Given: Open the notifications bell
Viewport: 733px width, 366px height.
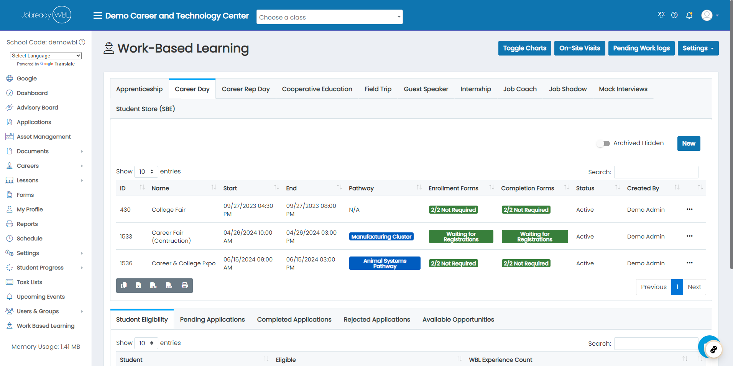Looking at the screenshot, I should click(x=689, y=15).
